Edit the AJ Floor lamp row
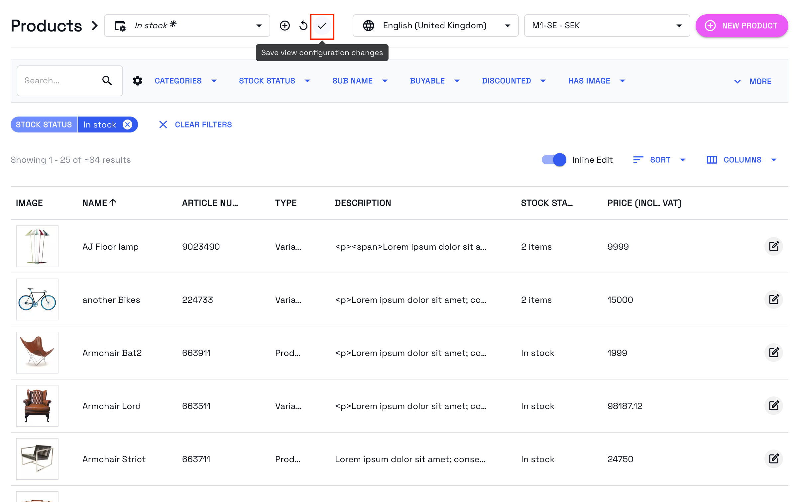 click(x=773, y=246)
